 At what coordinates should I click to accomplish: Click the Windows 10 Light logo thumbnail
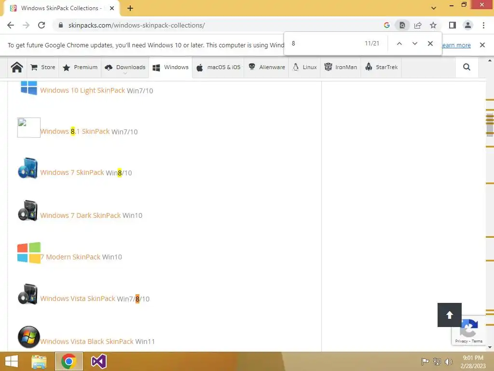pos(28,87)
